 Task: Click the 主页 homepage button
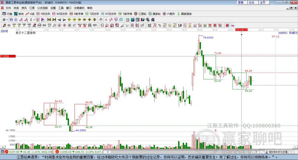pos(264,2)
